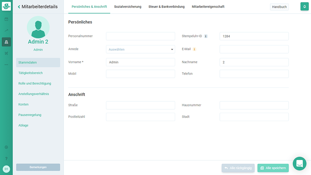Open the analytics chart icon in the sidebar
Screen dimensions: 311x175
click(x=6, y=30)
